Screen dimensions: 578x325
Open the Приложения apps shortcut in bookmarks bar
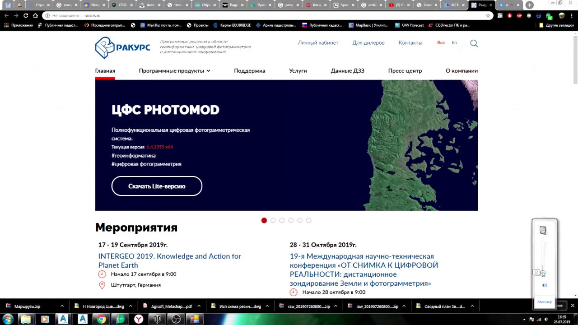(x=18, y=25)
